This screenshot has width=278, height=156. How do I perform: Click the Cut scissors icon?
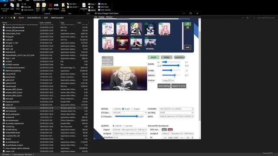(x=22, y=4)
